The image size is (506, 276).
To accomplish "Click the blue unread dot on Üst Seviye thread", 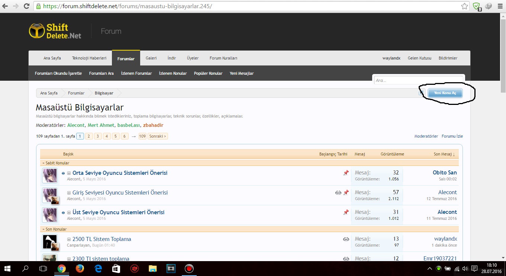I will click(x=63, y=213).
